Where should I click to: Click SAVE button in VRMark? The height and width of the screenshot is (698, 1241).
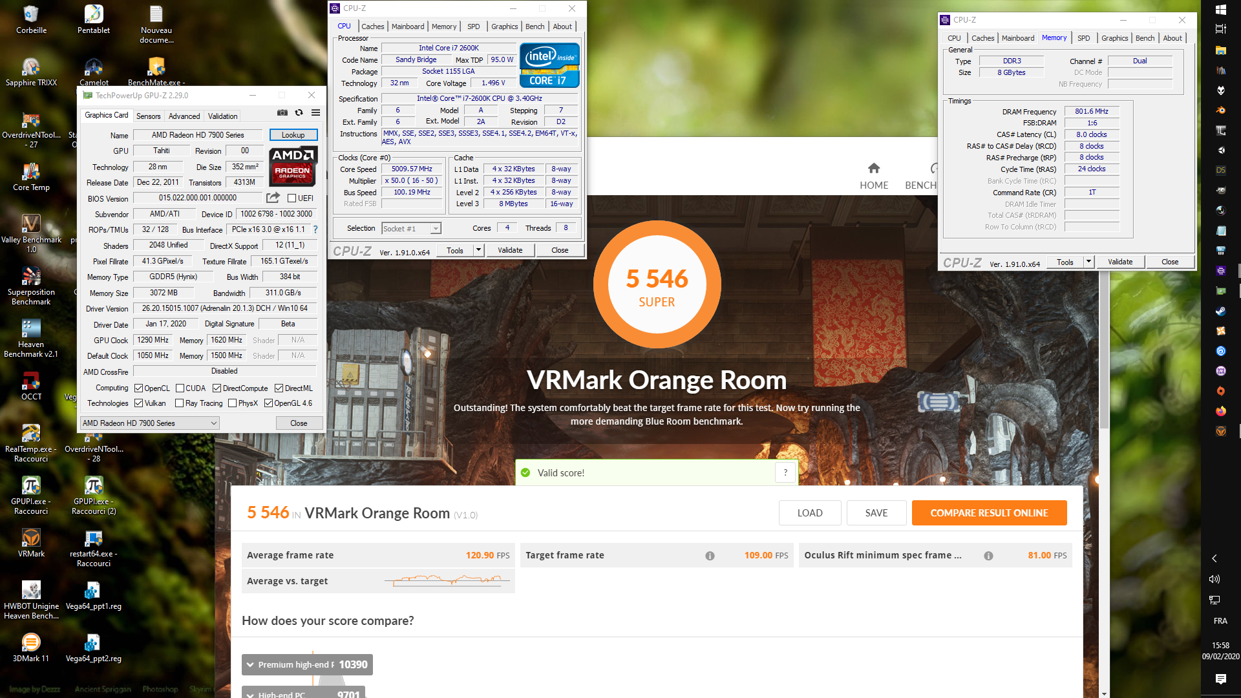tap(876, 513)
